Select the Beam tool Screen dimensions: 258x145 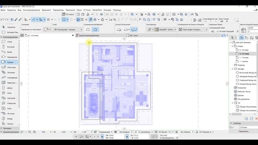(9, 52)
